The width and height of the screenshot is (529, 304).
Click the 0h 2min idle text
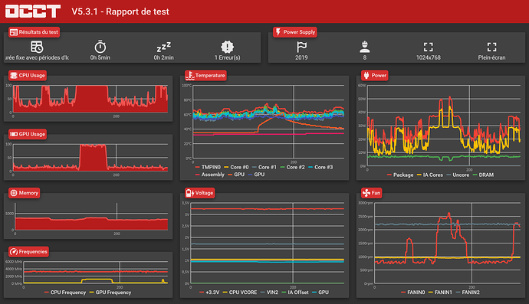[163, 57]
